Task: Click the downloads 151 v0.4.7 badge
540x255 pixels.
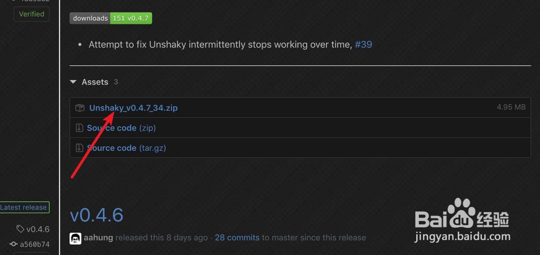Action: [x=111, y=18]
